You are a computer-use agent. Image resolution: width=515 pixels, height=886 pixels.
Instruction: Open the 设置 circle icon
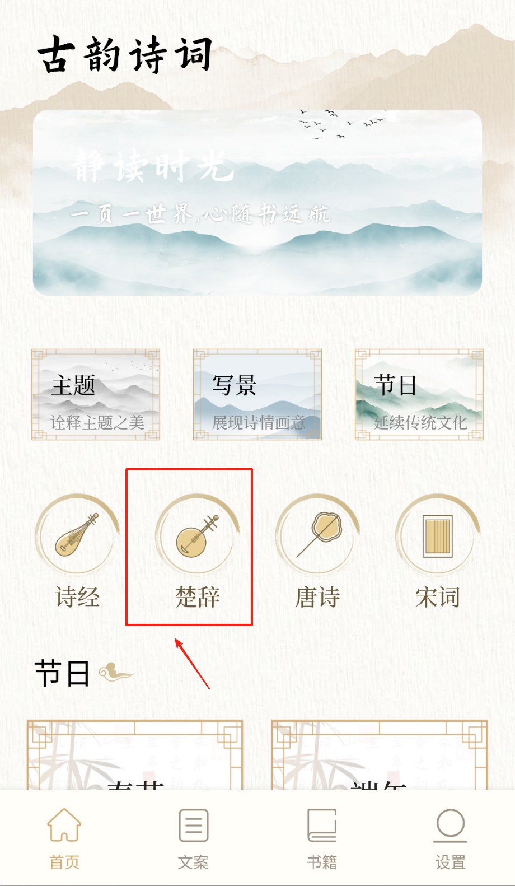click(451, 826)
